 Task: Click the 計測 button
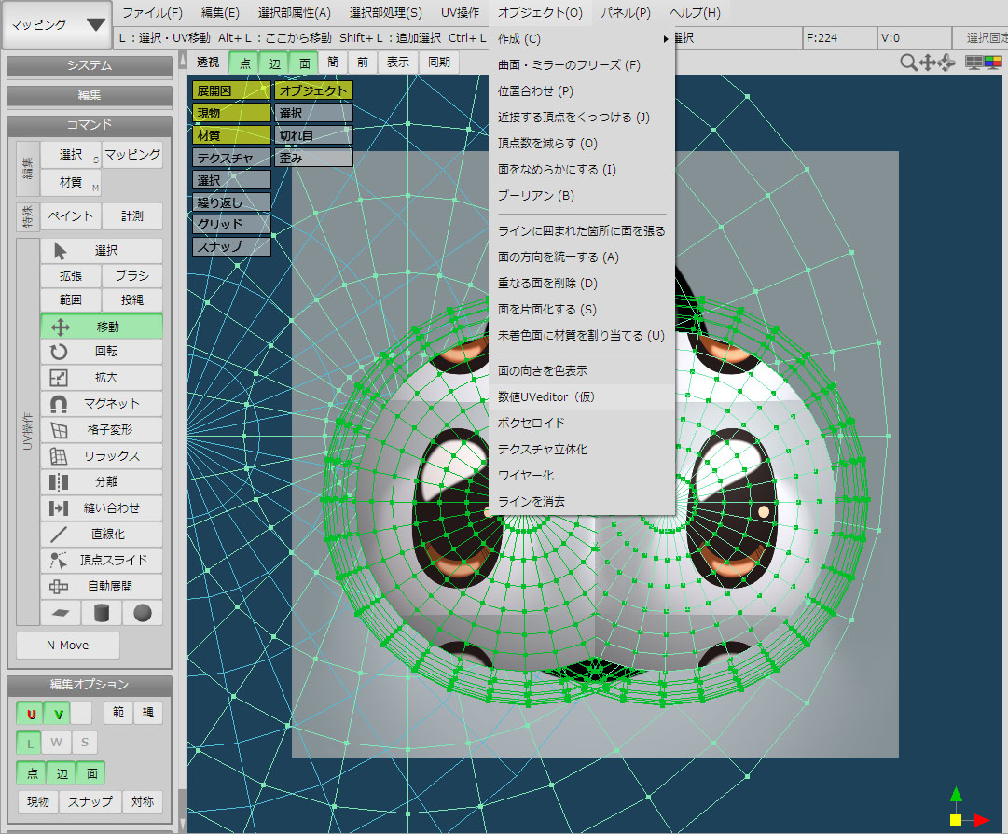point(132,216)
